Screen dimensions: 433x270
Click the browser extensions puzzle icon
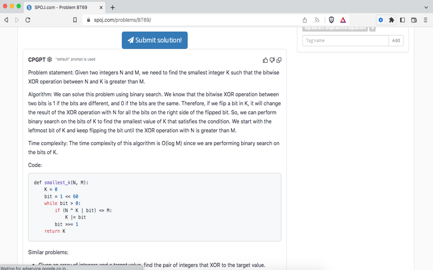[391, 20]
